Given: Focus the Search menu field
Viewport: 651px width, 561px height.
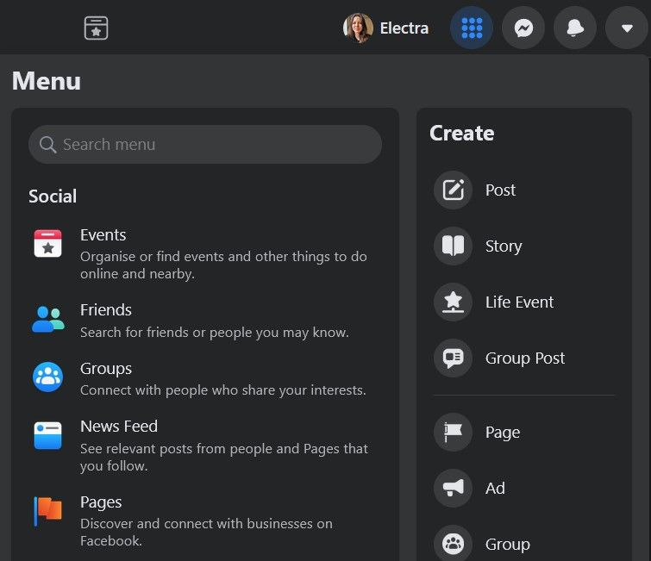Looking at the screenshot, I should [x=205, y=145].
